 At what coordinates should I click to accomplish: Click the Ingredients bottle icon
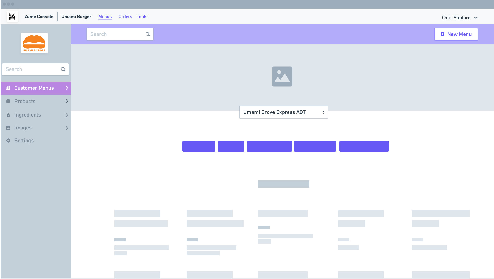pyautogui.click(x=8, y=115)
